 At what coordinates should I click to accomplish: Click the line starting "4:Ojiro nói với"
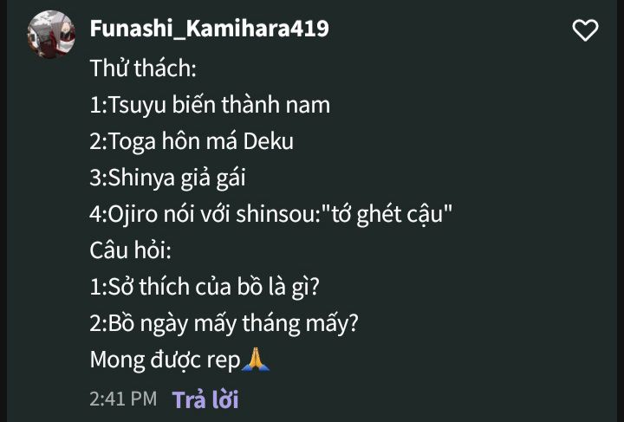pos(271,214)
